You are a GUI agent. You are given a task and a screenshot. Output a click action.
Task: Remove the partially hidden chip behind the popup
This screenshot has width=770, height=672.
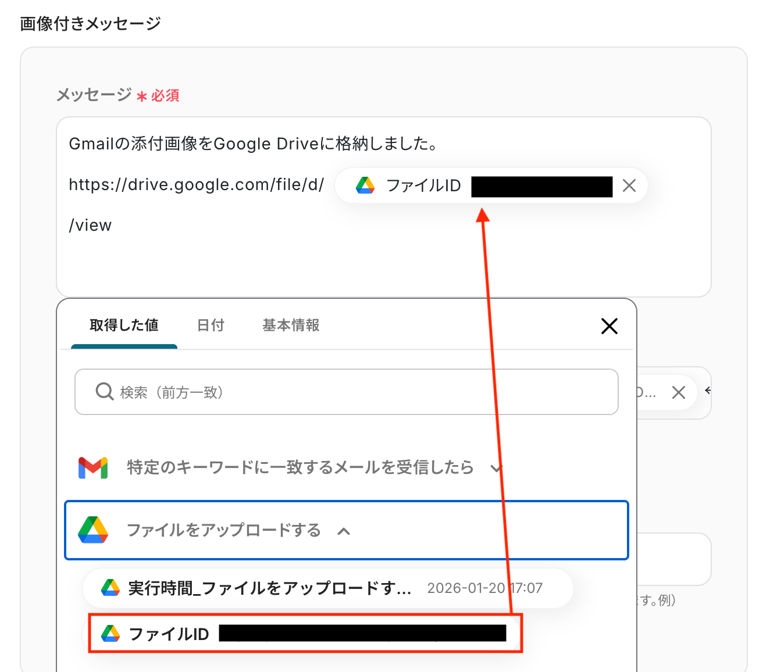click(678, 392)
